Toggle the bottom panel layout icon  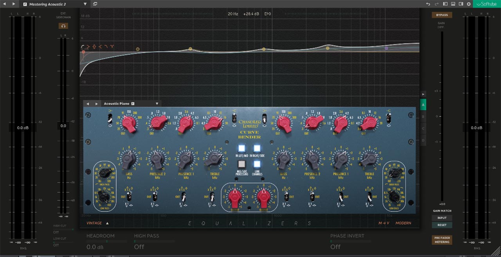tap(453, 4)
